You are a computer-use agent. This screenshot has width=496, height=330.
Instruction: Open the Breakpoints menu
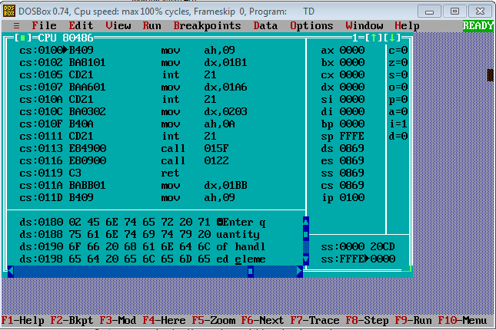(x=207, y=25)
